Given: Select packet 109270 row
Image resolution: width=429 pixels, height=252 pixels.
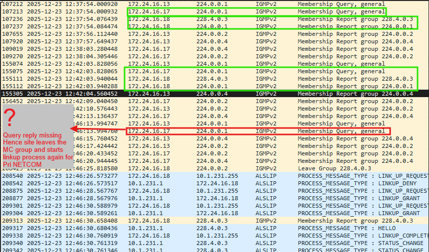Looking at the screenshot, I should [214, 56].
